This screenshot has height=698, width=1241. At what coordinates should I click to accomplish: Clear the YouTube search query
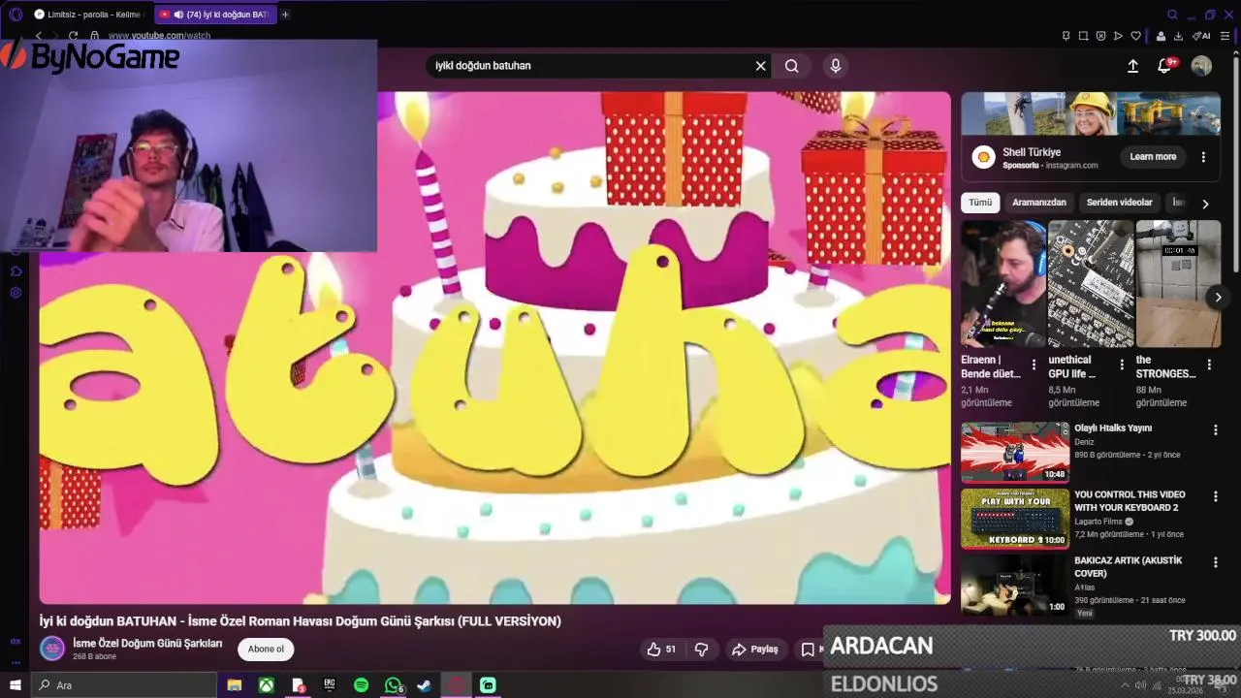click(x=761, y=66)
